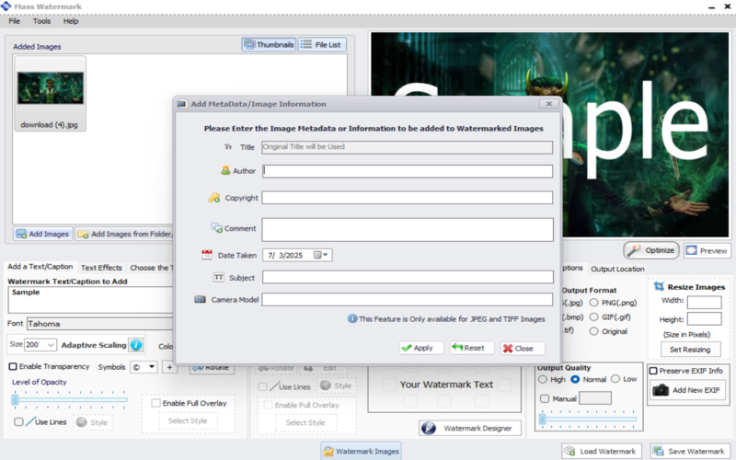Select the download (4).jpg thumbnail

tap(51, 94)
